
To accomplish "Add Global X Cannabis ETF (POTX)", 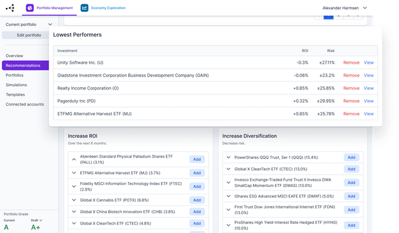I will 197,200.
